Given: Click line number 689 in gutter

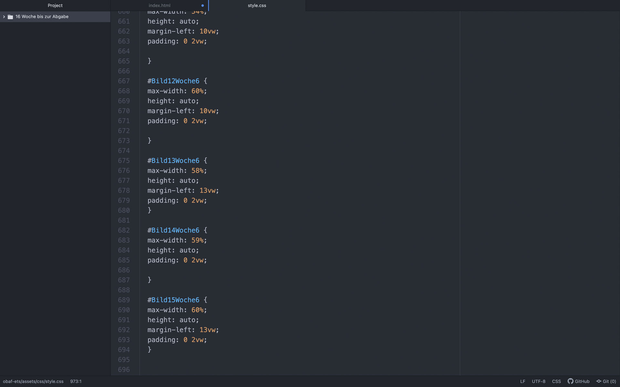Looking at the screenshot, I should [x=124, y=300].
